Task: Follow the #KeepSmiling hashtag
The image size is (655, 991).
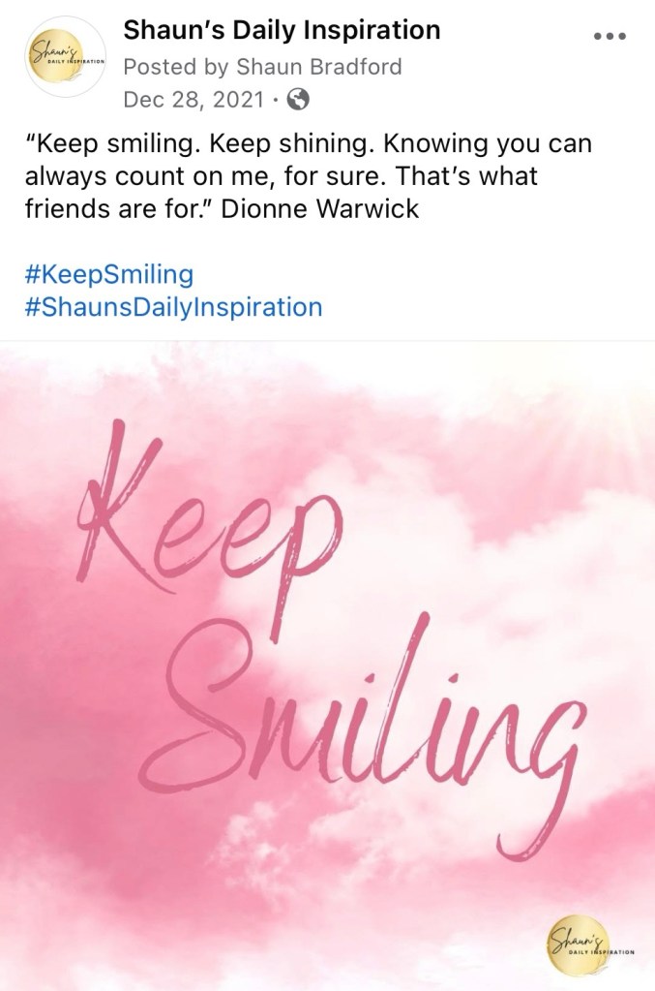Action: pos(109,274)
